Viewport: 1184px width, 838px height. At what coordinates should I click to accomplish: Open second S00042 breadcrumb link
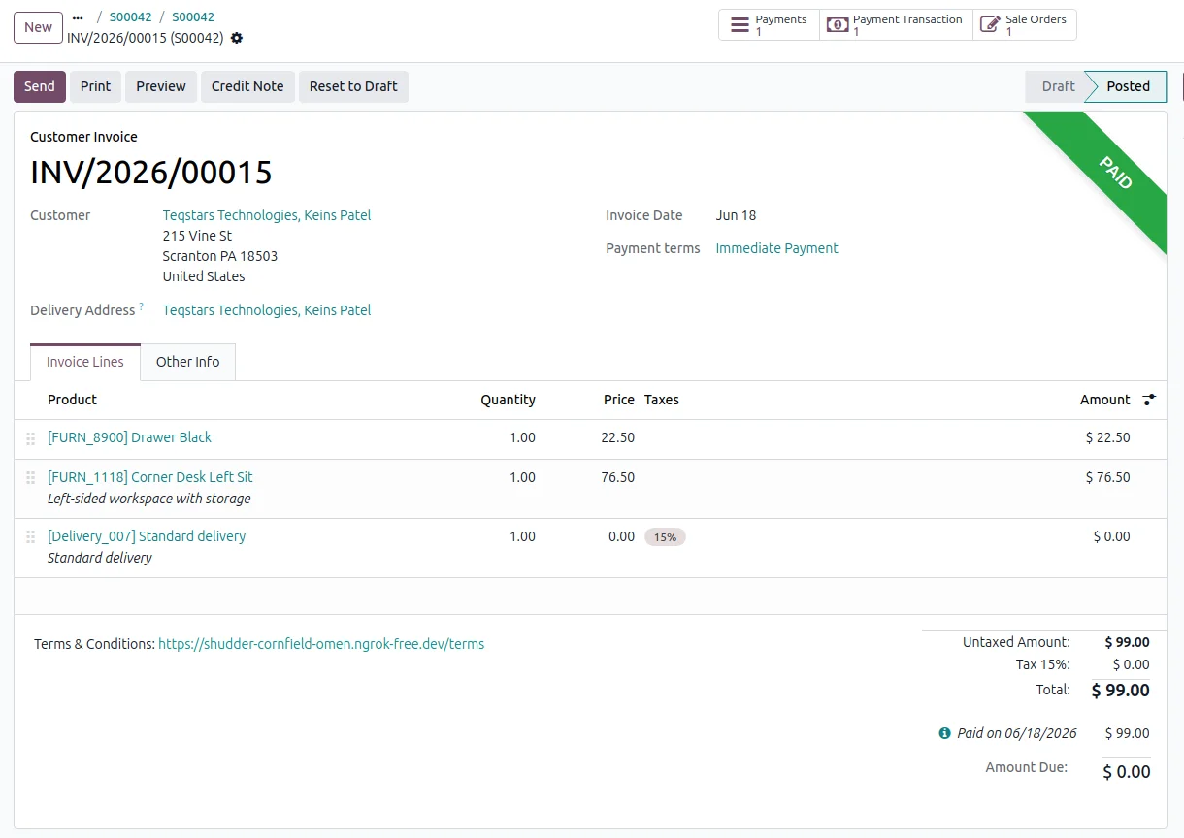(193, 17)
